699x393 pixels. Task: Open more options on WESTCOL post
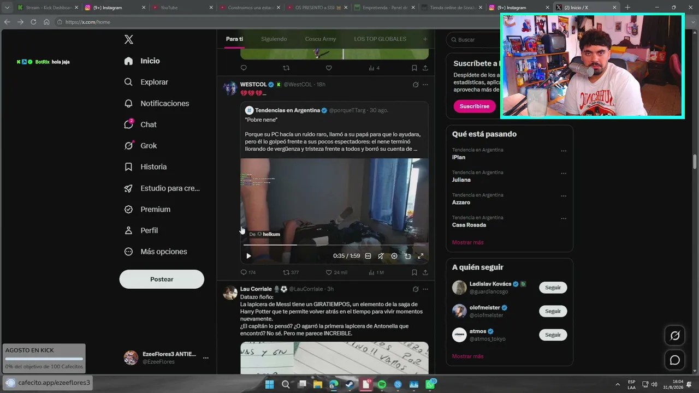pyautogui.click(x=425, y=85)
